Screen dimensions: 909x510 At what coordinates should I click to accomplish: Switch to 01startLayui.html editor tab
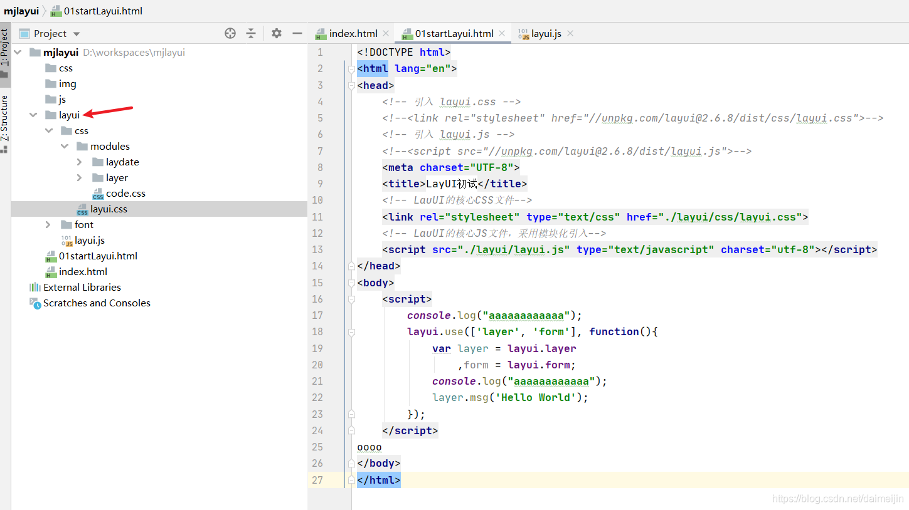pyautogui.click(x=454, y=34)
